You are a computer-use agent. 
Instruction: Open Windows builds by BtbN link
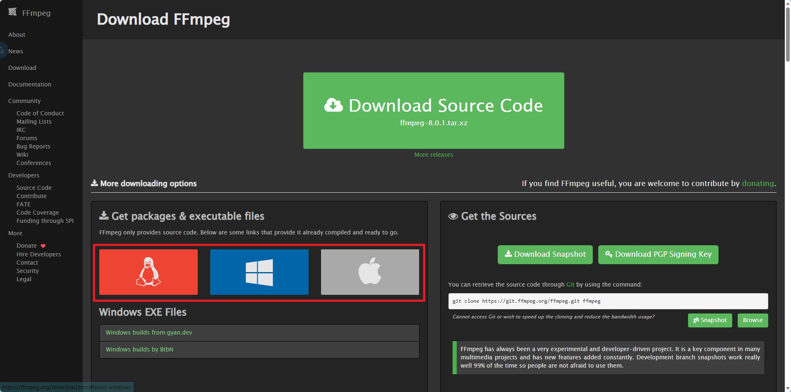tap(139, 349)
